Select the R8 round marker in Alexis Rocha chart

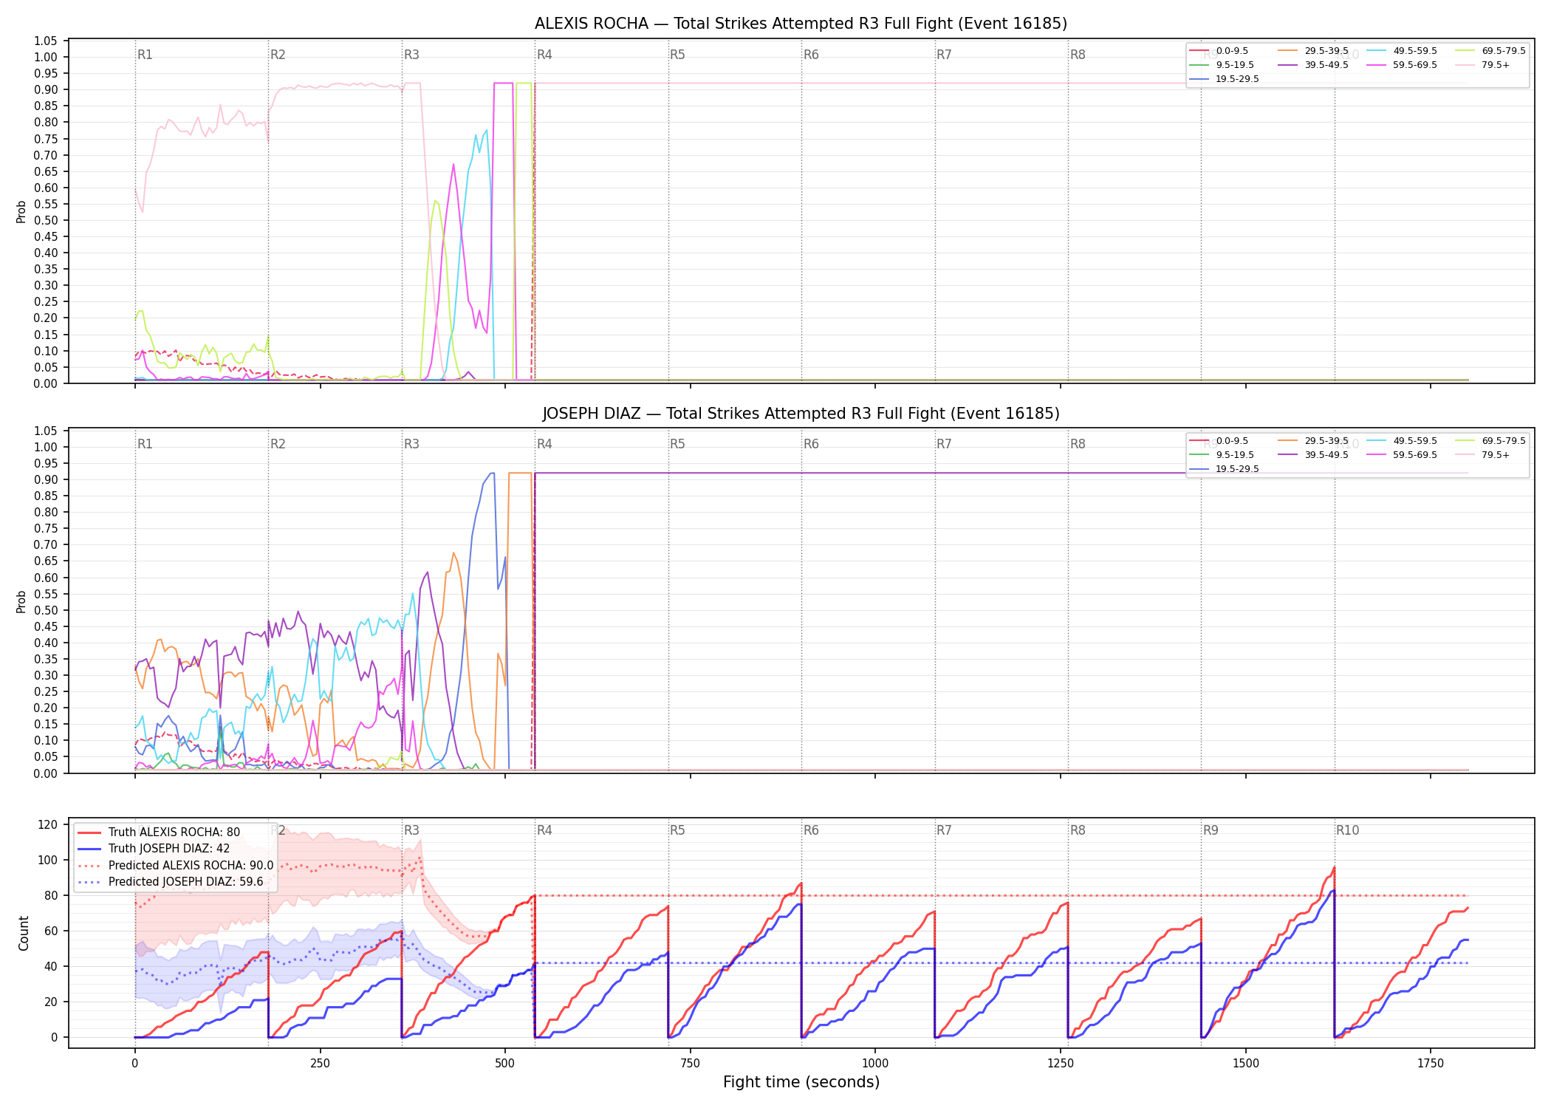(x=1078, y=55)
